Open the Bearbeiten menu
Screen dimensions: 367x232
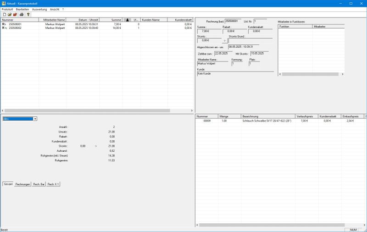click(x=22, y=9)
